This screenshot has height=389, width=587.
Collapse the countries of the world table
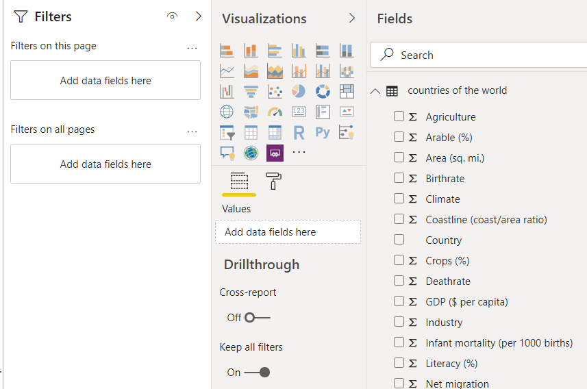coord(375,90)
